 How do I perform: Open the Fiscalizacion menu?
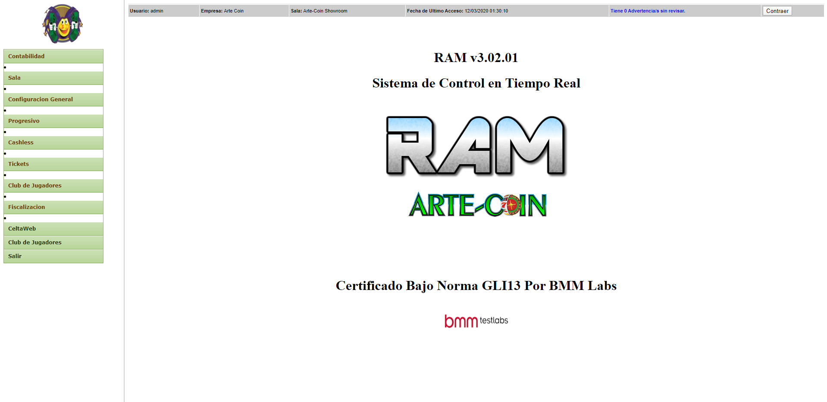(x=53, y=207)
